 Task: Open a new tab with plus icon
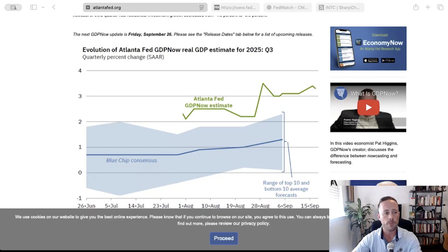click(428, 7)
